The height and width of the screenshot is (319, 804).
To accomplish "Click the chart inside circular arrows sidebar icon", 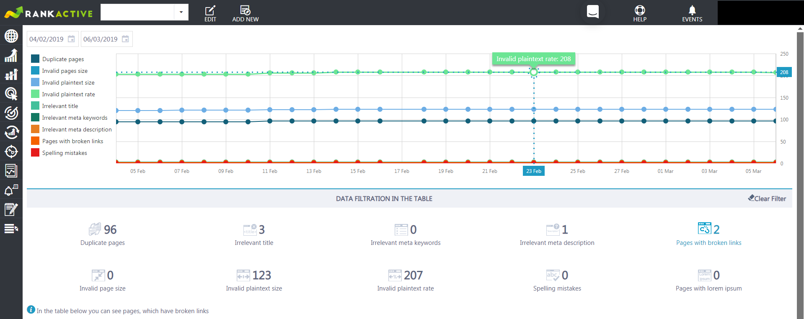I will coord(11,132).
